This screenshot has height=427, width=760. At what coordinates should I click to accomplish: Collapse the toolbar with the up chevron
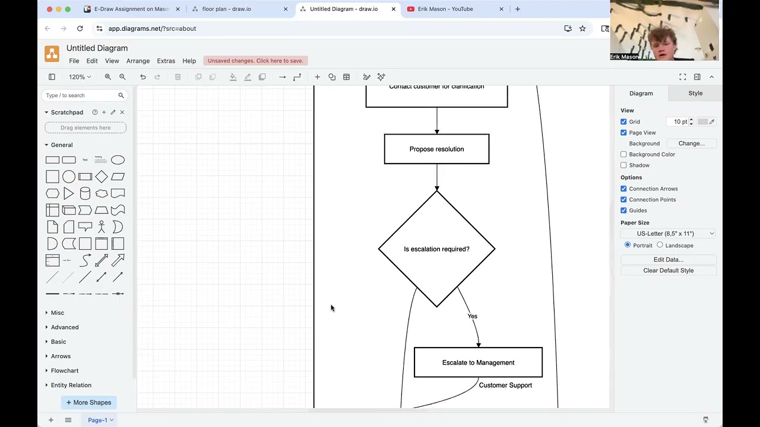[x=711, y=77]
